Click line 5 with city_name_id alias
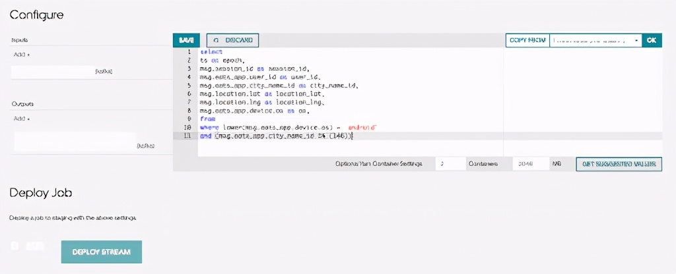The width and height of the screenshot is (676, 274). coord(279,86)
